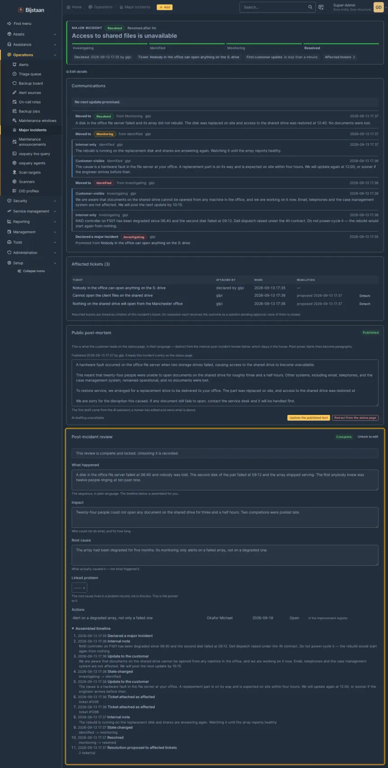The image size is (388, 768).
Task: Expand the Assistance menu chevron
Action: 55,45
